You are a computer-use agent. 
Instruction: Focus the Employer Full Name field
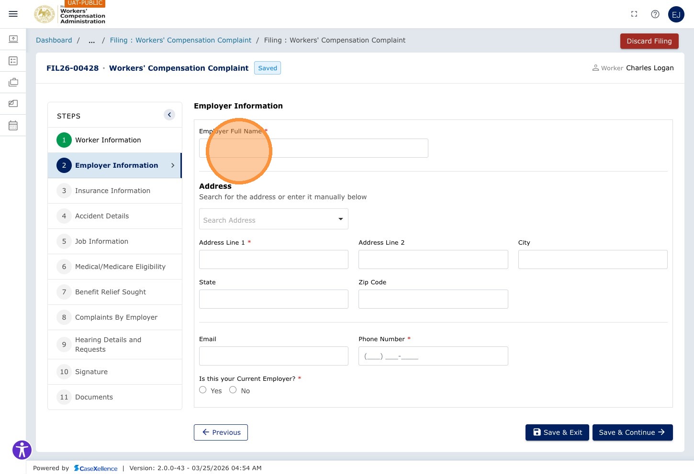tap(313, 148)
